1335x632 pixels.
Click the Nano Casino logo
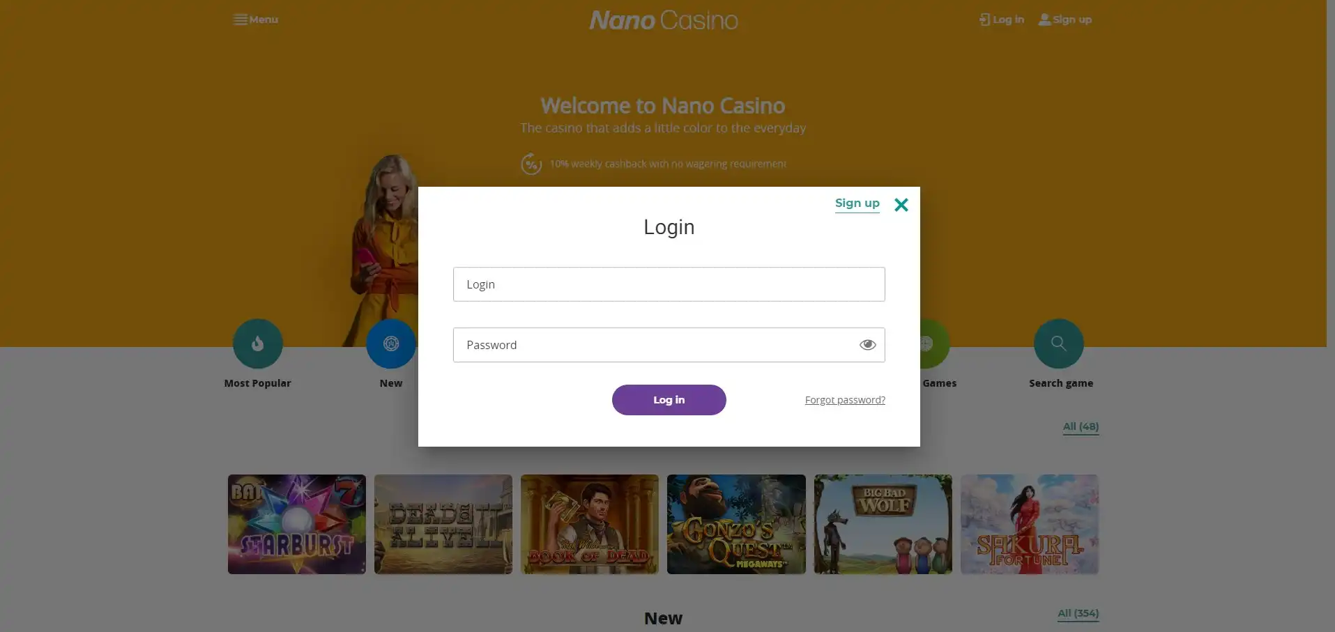coord(663,20)
